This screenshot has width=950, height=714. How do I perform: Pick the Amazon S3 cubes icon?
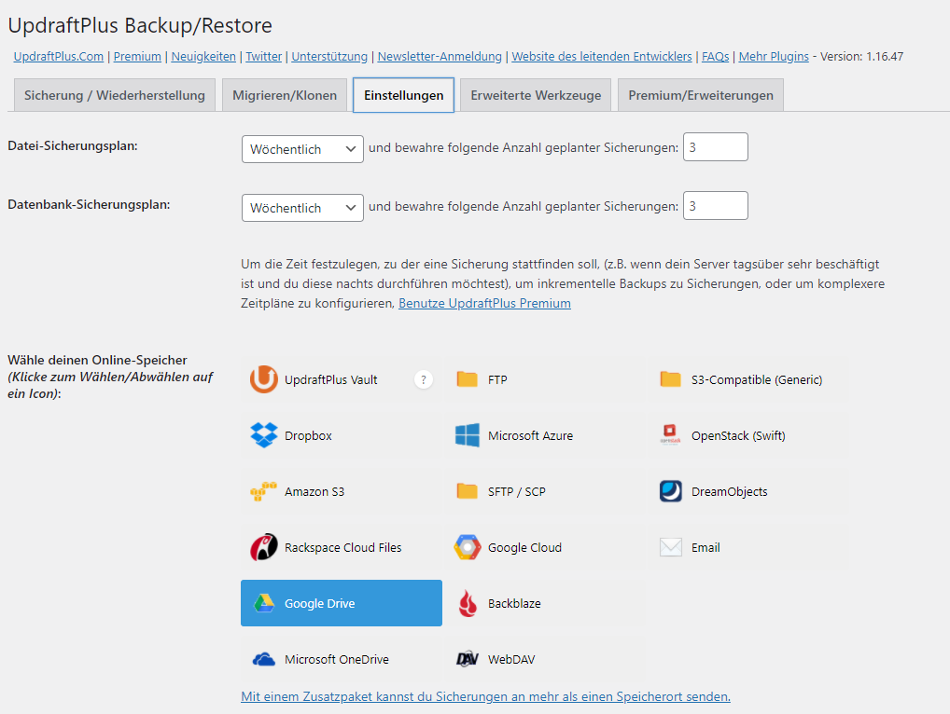coord(263,491)
